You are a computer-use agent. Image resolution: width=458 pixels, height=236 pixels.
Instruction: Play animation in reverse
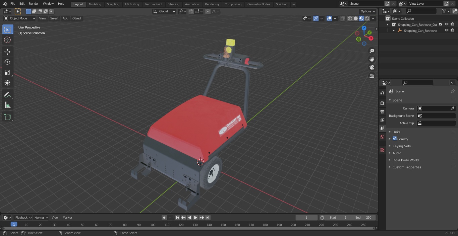[x=189, y=218]
